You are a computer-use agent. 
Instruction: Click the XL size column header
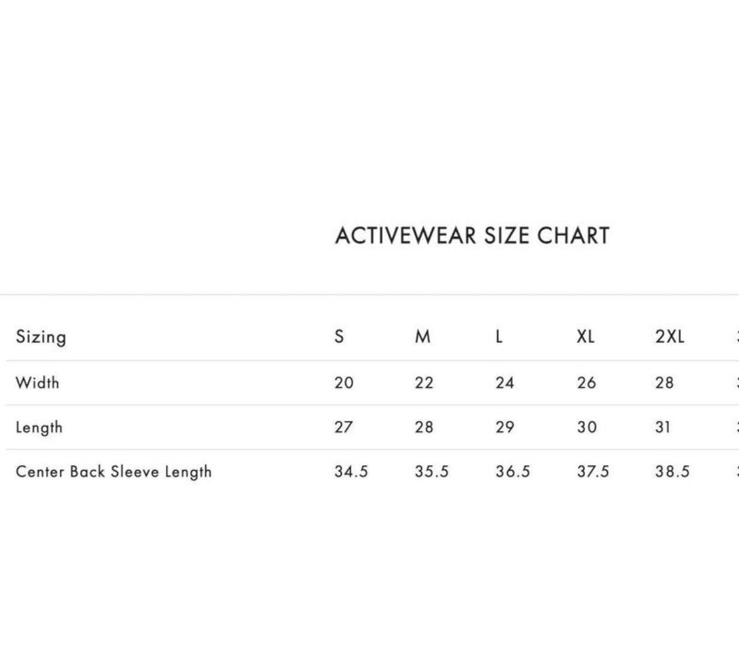click(x=586, y=336)
